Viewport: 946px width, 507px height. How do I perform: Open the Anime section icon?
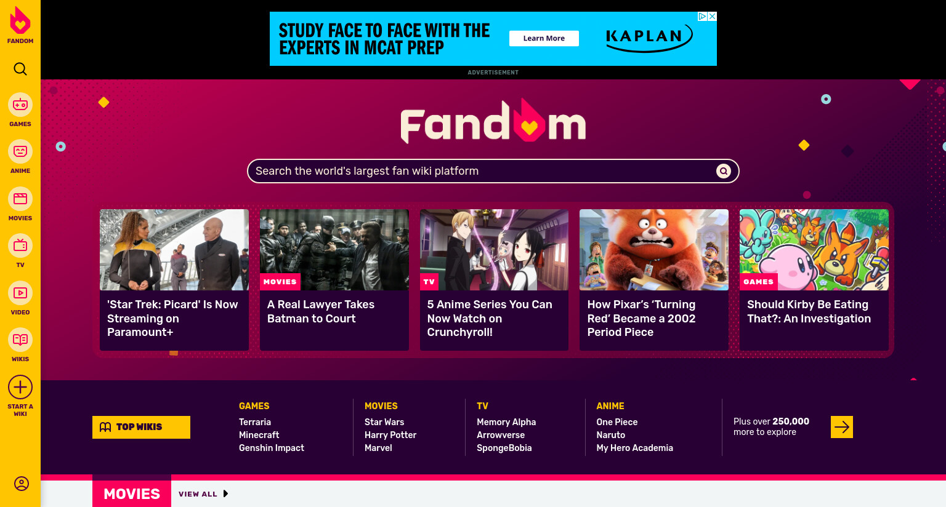pyautogui.click(x=20, y=151)
